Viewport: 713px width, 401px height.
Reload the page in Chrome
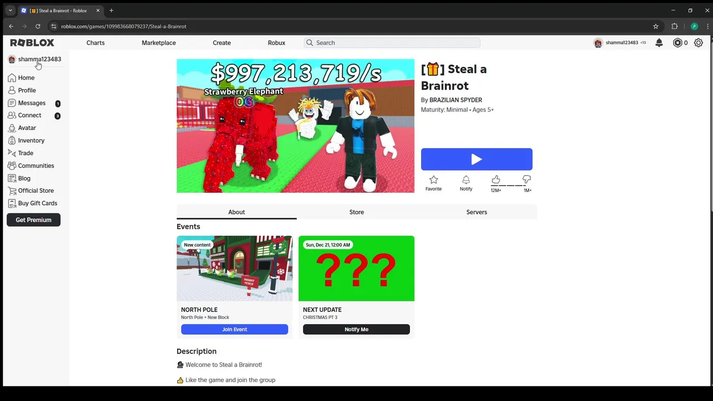coord(38,26)
